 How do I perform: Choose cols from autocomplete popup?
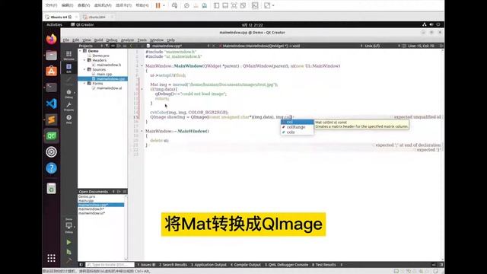click(297, 132)
